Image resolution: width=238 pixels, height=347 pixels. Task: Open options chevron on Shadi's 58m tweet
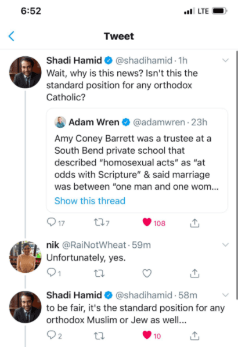coord(225,295)
